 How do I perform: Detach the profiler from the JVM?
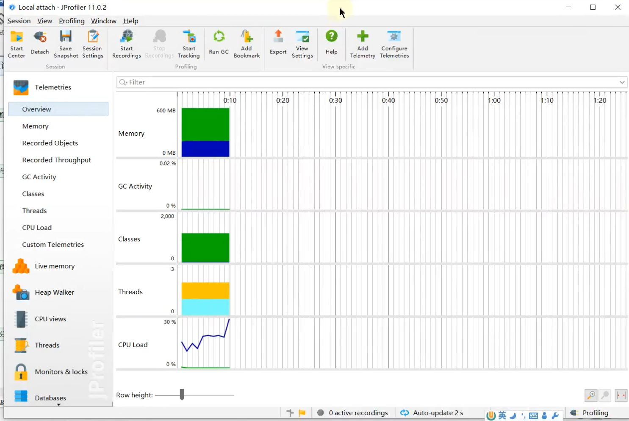pyautogui.click(x=40, y=44)
